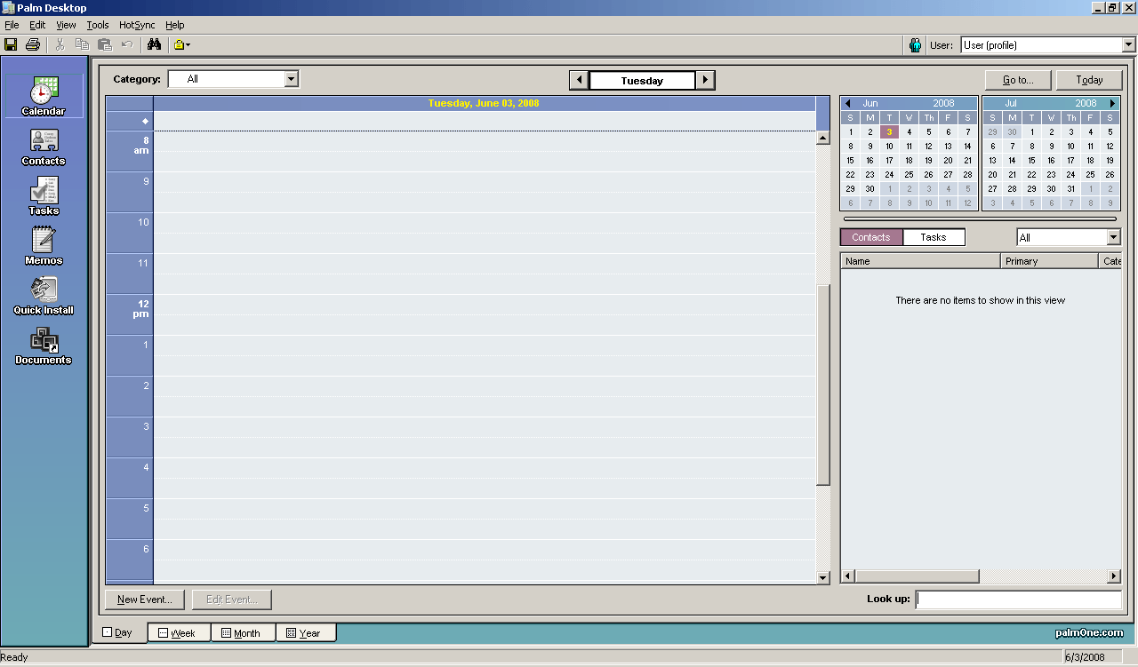
Task: Click the Save icon in toolbar
Action: (x=12, y=44)
